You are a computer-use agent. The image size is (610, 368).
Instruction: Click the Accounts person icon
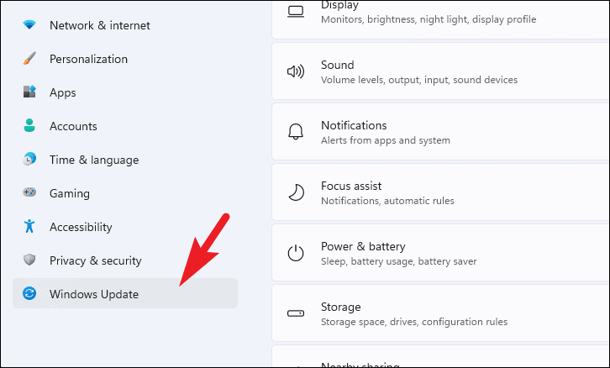[x=29, y=125]
